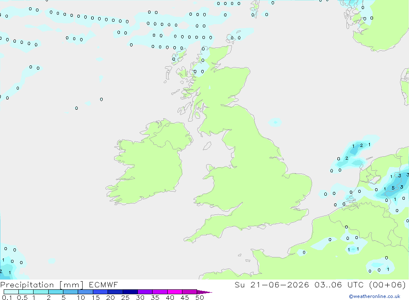Open the weatheronline.co.uk credit link

tap(375, 296)
